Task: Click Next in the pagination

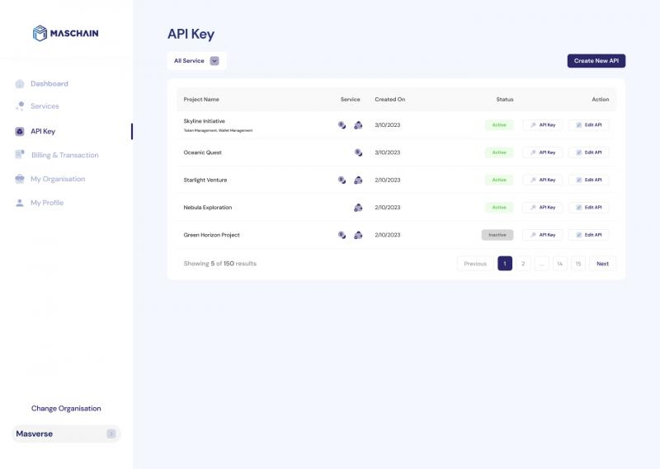Action: point(602,264)
